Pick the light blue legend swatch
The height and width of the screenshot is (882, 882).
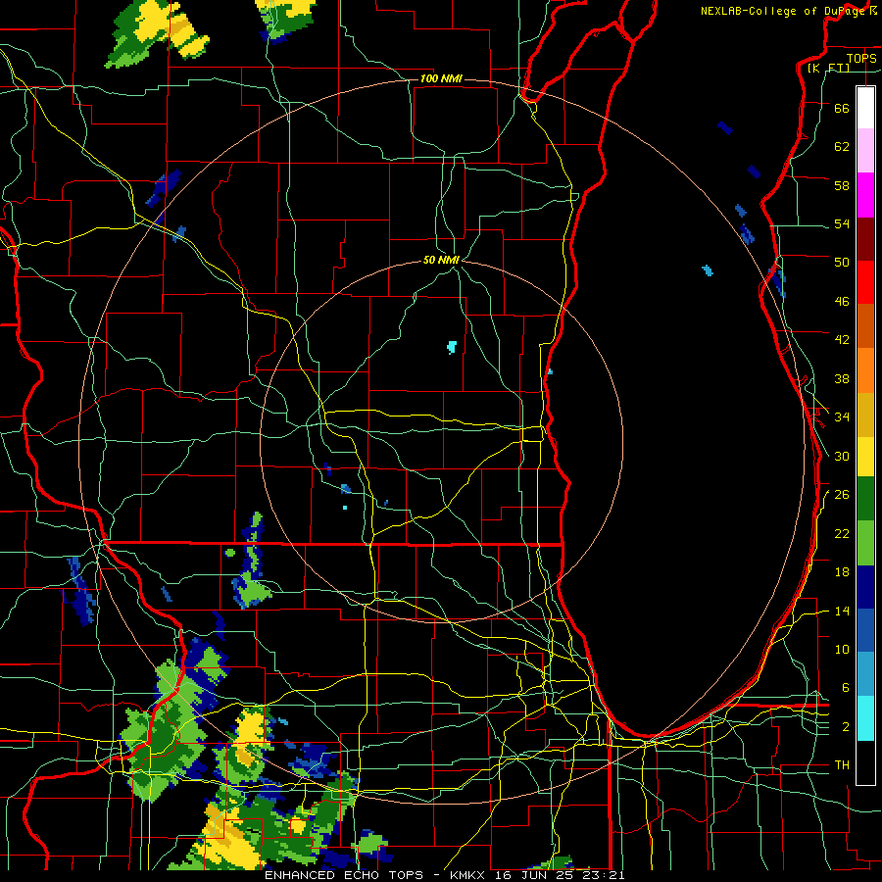tap(865, 674)
